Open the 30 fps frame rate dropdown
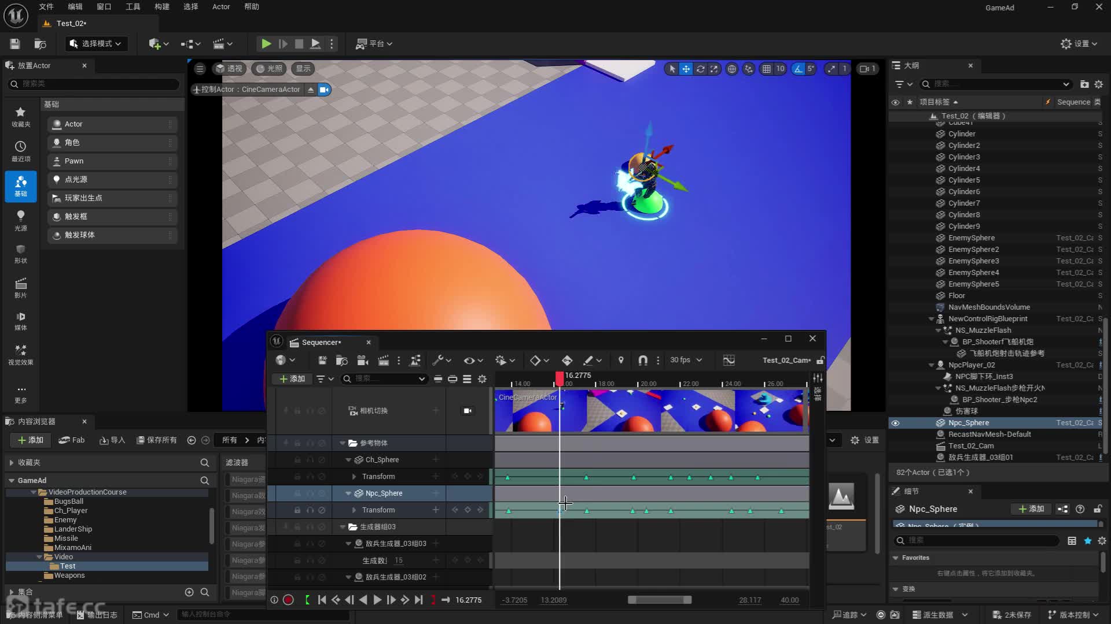The width and height of the screenshot is (1111, 624). coord(686,360)
